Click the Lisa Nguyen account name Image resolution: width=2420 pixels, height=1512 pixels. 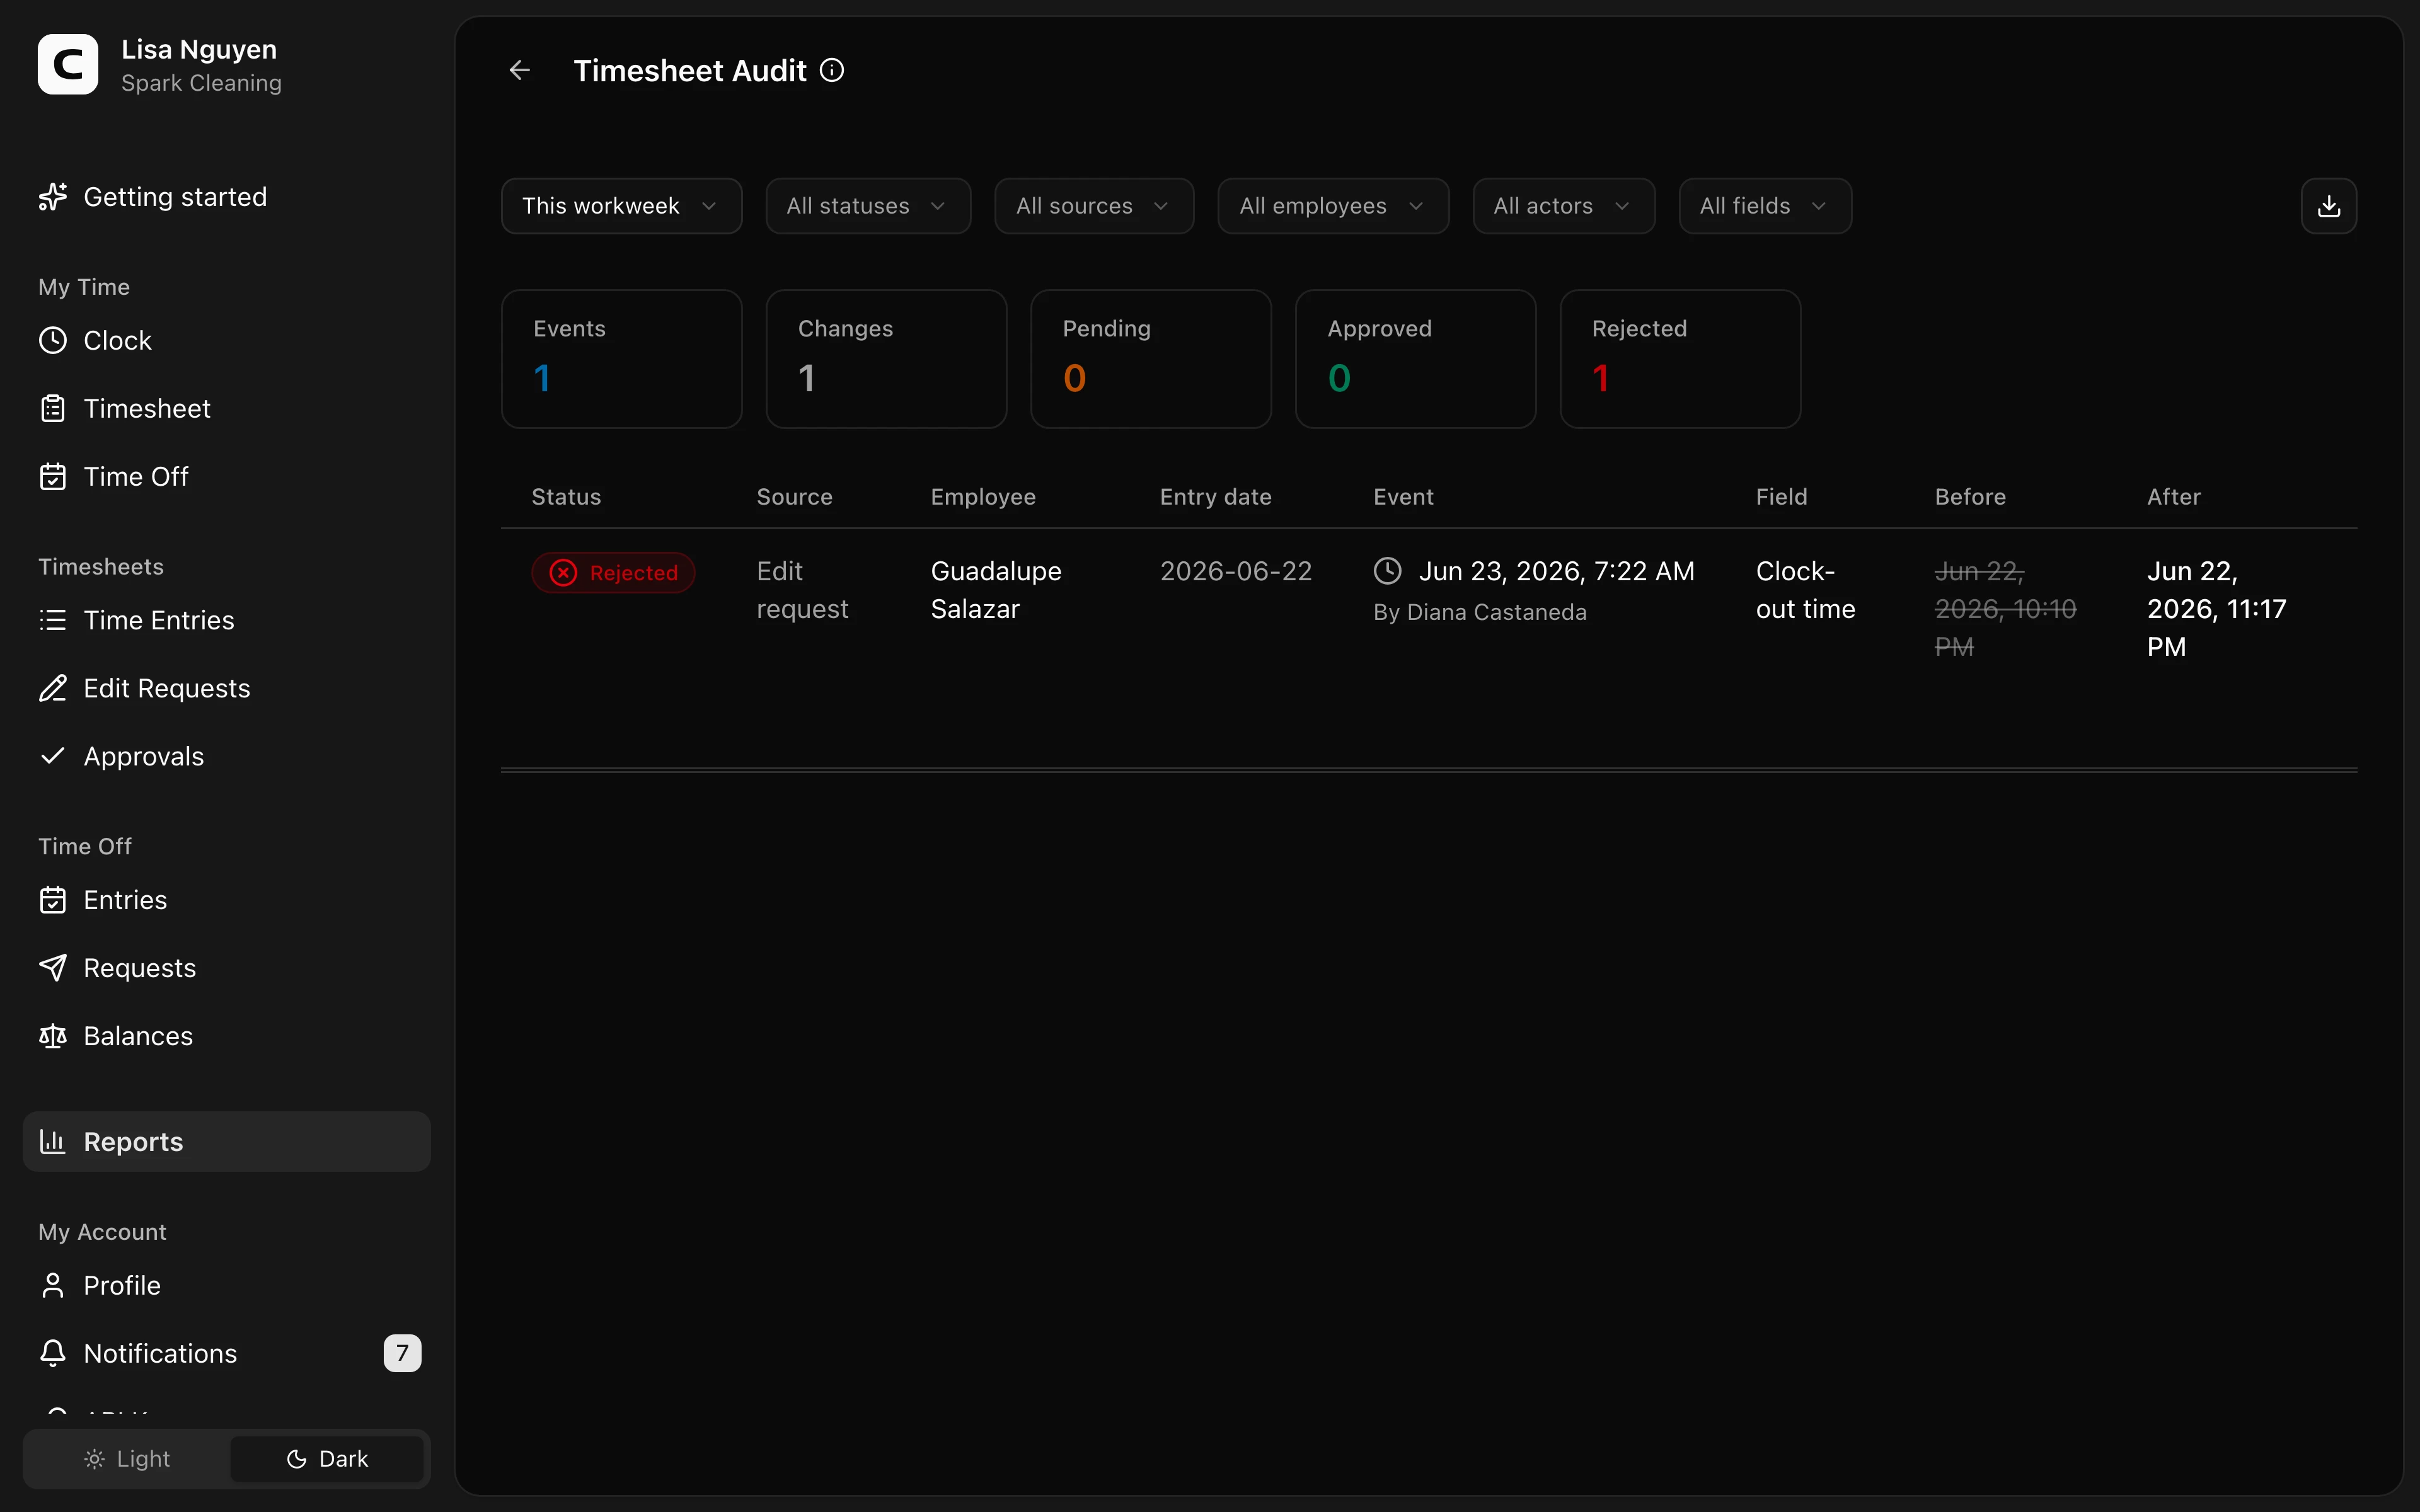pos(199,49)
